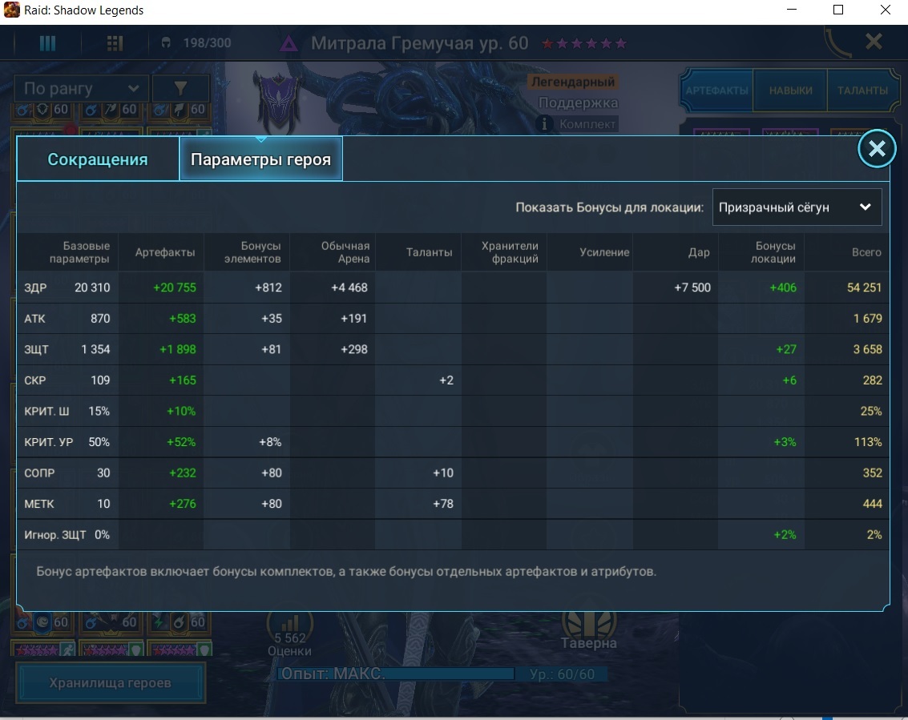Click the Ур.: 60/60 level label
The height and width of the screenshot is (720, 908).
(x=562, y=674)
